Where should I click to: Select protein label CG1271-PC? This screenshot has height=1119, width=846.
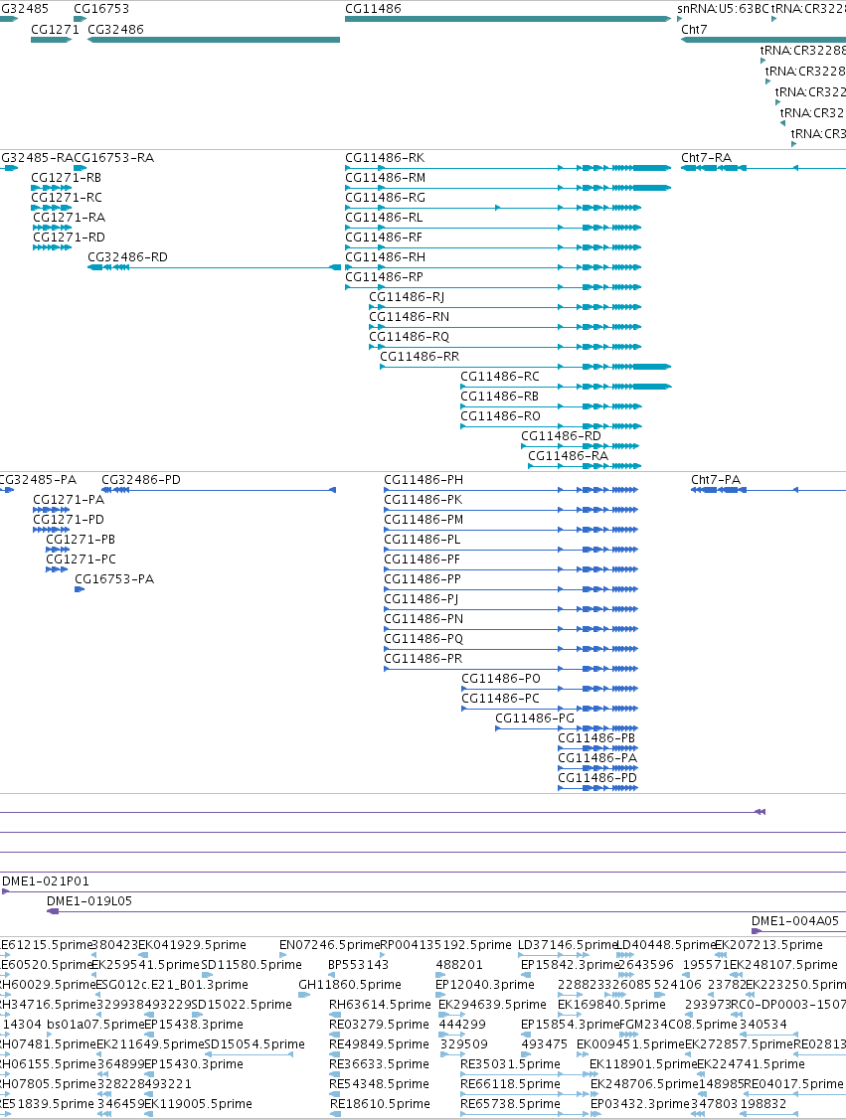[x=81, y=560]
